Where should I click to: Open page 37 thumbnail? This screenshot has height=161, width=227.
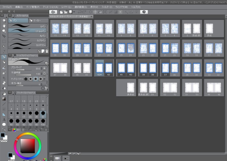point(165,68)
